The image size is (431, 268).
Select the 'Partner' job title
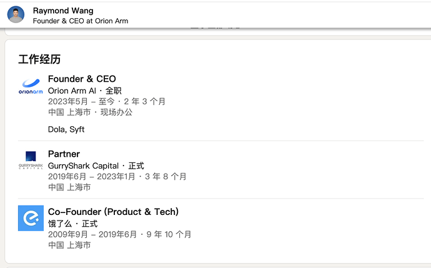(64, 154)
